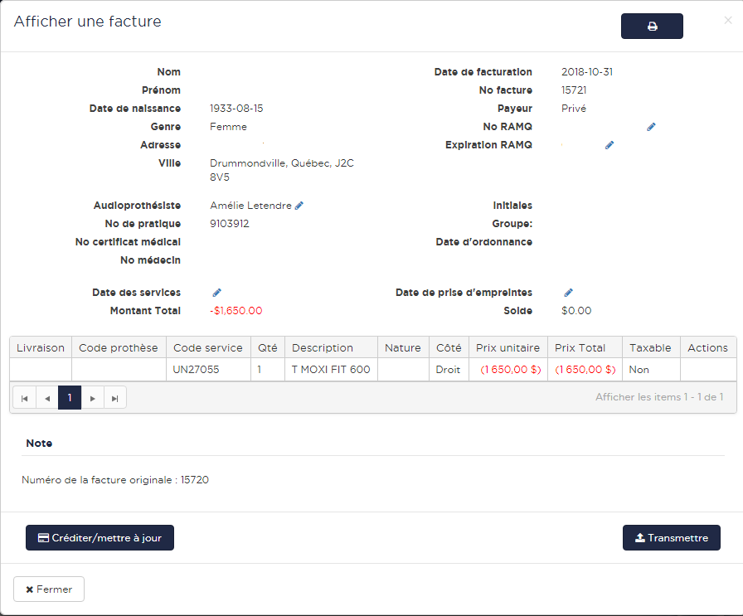Edit the No RAMQ field pencil
Image resolution: width=743 pixels, height=616 pixels.
tap(651, 127)
